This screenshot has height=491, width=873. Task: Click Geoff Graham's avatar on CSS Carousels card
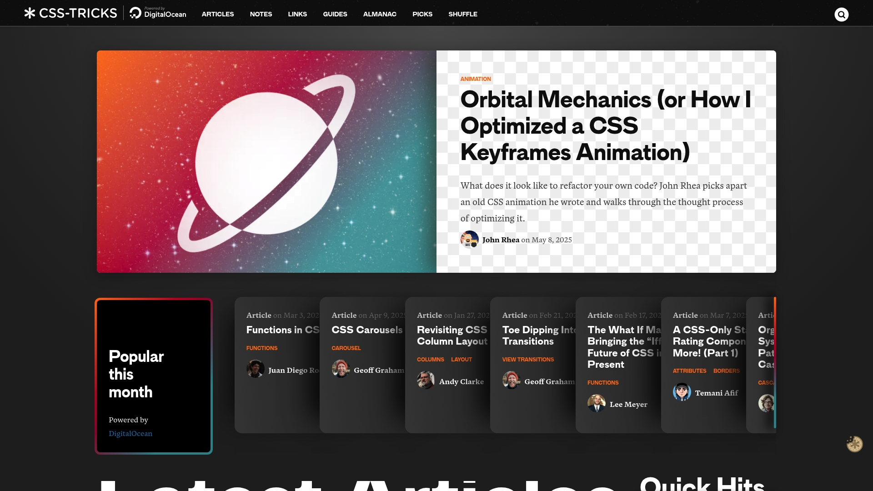(x=341, y=369)
